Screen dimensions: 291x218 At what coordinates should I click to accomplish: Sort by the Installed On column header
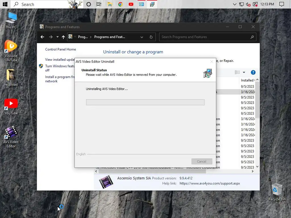click(x=248, y=80)
